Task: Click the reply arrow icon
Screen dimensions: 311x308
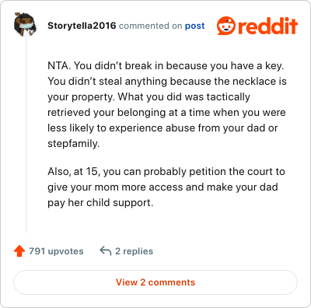Action: coord(106,251)
